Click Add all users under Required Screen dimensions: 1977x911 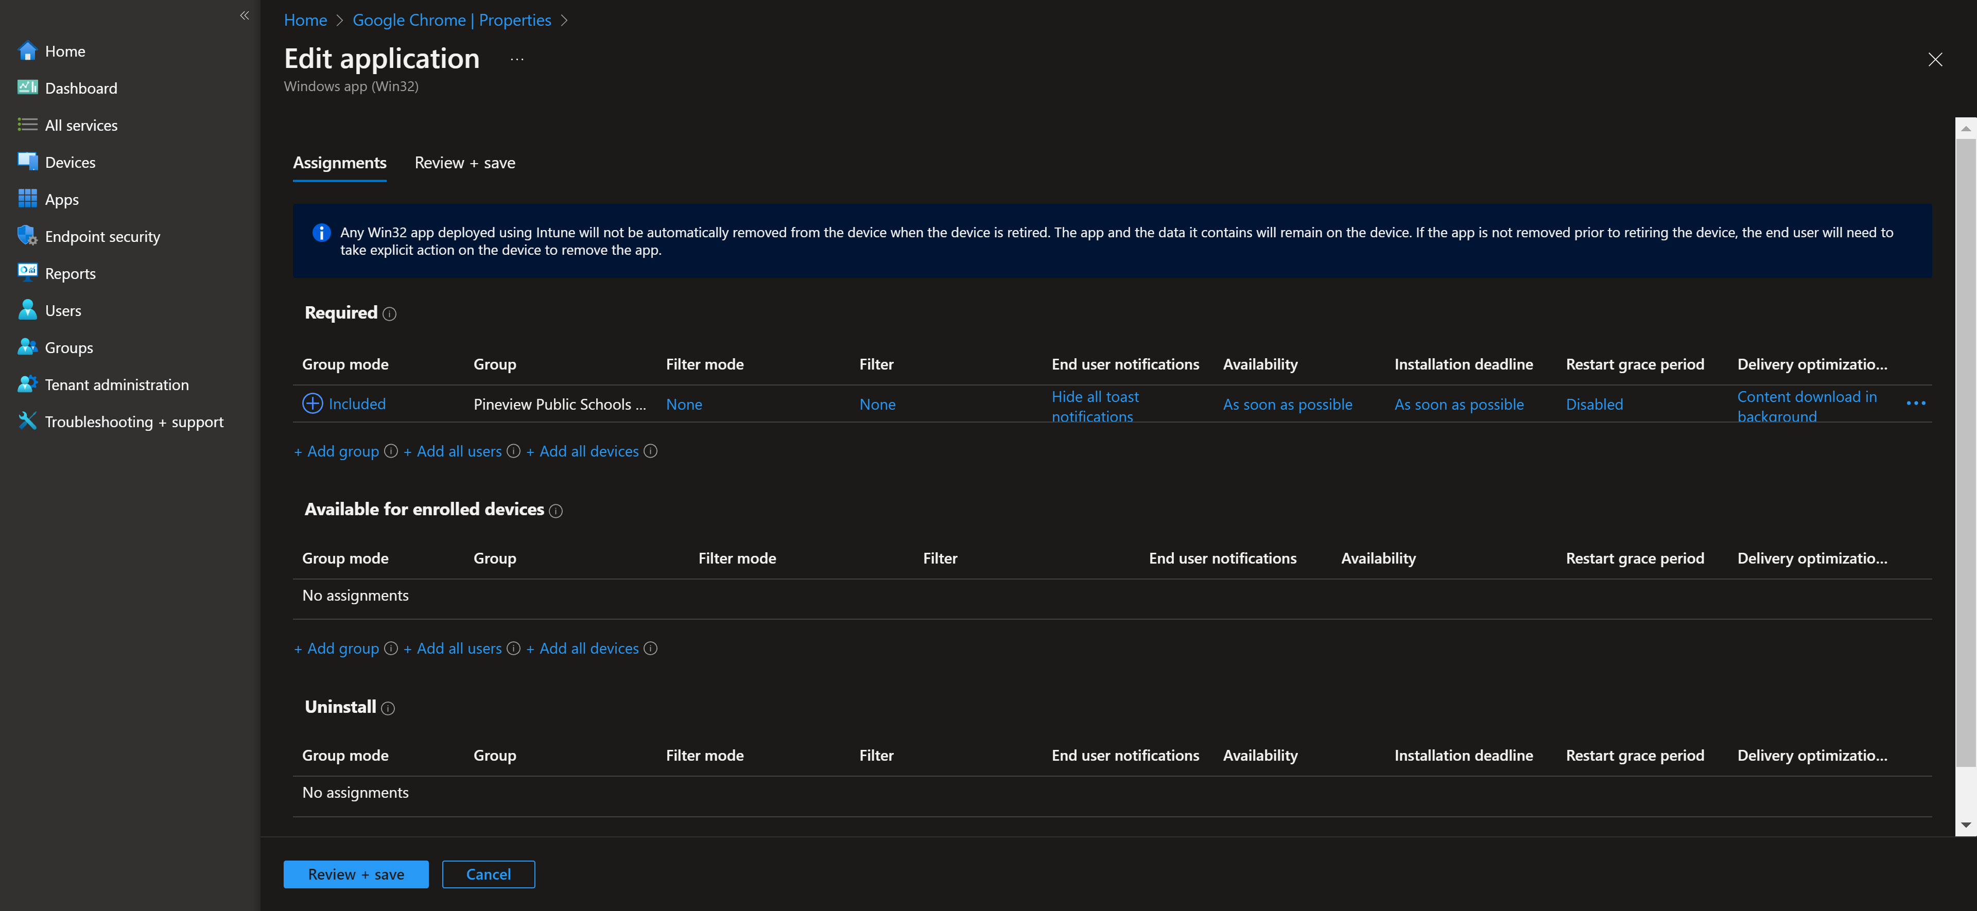coord(453,451)
